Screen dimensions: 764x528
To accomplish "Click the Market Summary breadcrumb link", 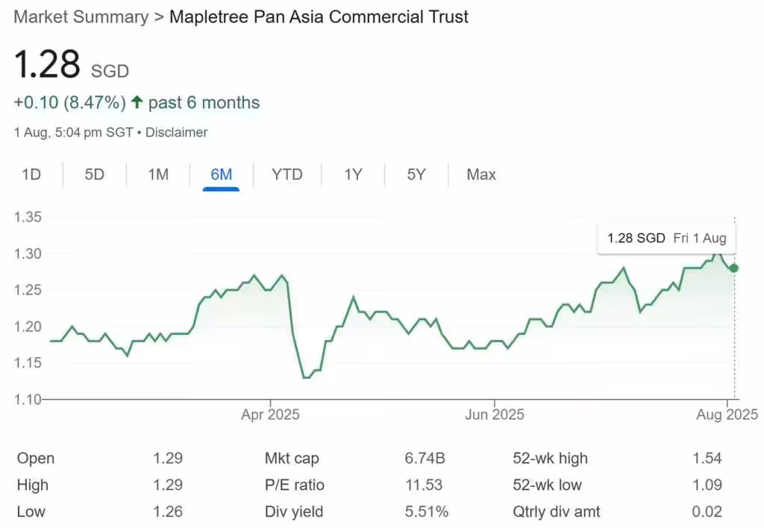I will coord(79,16).
